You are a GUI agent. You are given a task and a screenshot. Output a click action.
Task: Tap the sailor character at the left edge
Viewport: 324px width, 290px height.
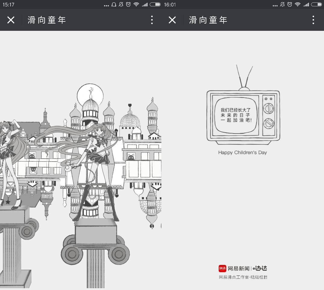(10, 164)
